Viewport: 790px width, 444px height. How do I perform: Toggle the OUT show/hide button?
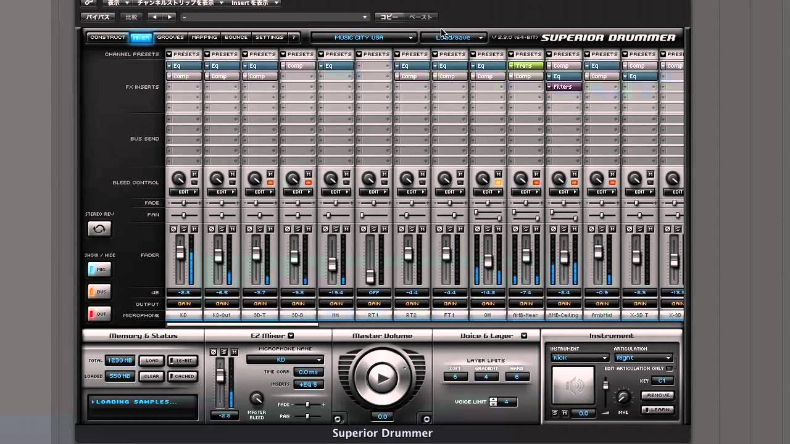pyautogui.click(x=99, y=314)
